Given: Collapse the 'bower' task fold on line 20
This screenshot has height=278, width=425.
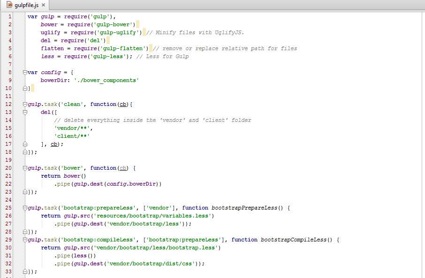Looking at the screenshot, I should pyautogui.click(x=25, y=168).
